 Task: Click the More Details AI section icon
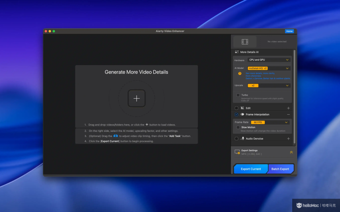tap(236, 52)
